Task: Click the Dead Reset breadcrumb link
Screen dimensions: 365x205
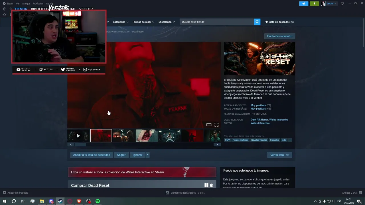Action: pyautogui.click(x=138, y=32)
